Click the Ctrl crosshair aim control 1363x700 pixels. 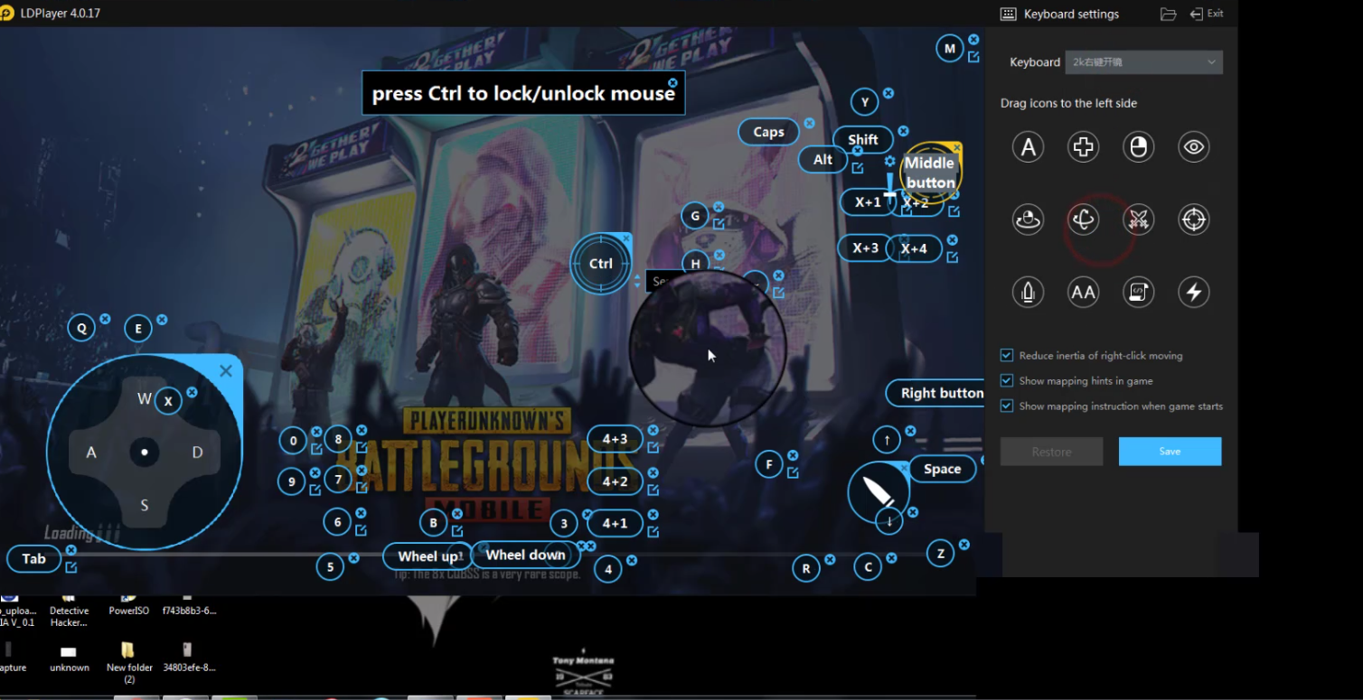tap(601, 264)
